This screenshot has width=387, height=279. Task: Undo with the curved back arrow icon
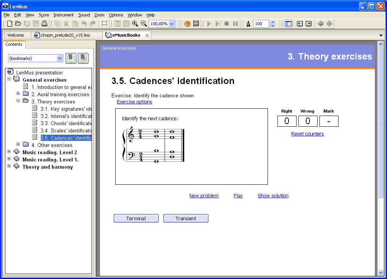(84, 24)
